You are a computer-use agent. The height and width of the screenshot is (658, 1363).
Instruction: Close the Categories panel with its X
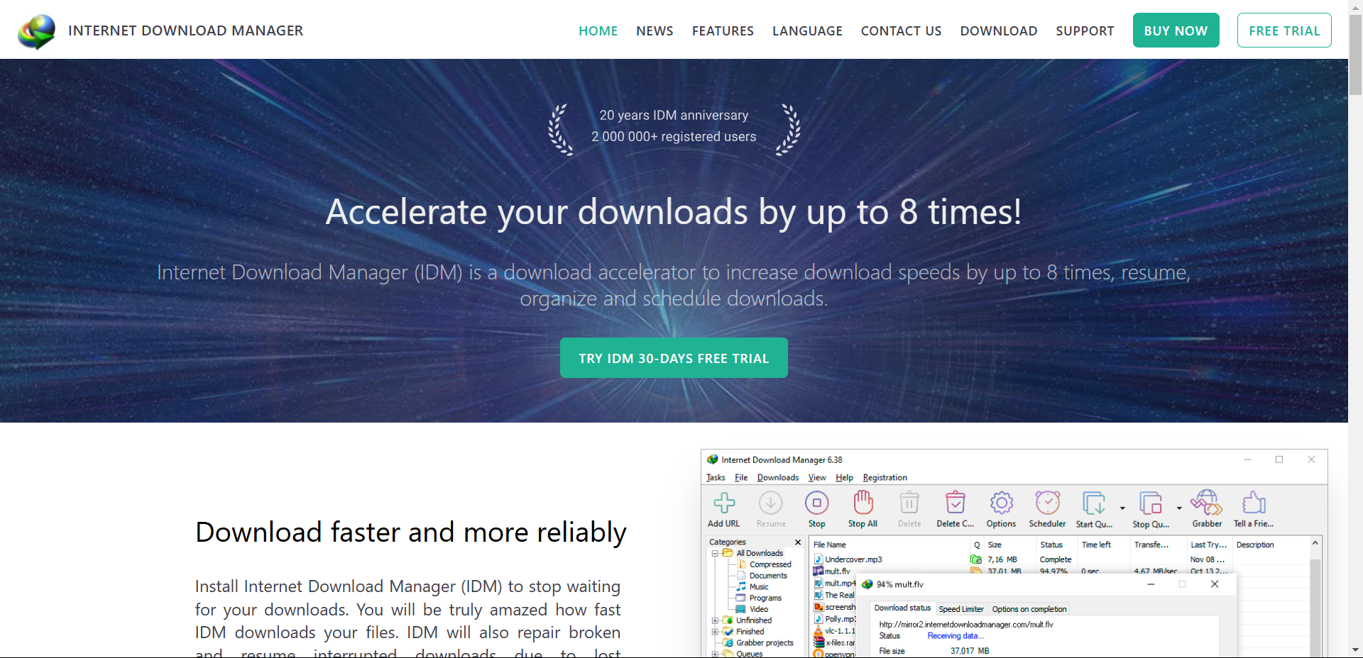click(x=798, y=542)
